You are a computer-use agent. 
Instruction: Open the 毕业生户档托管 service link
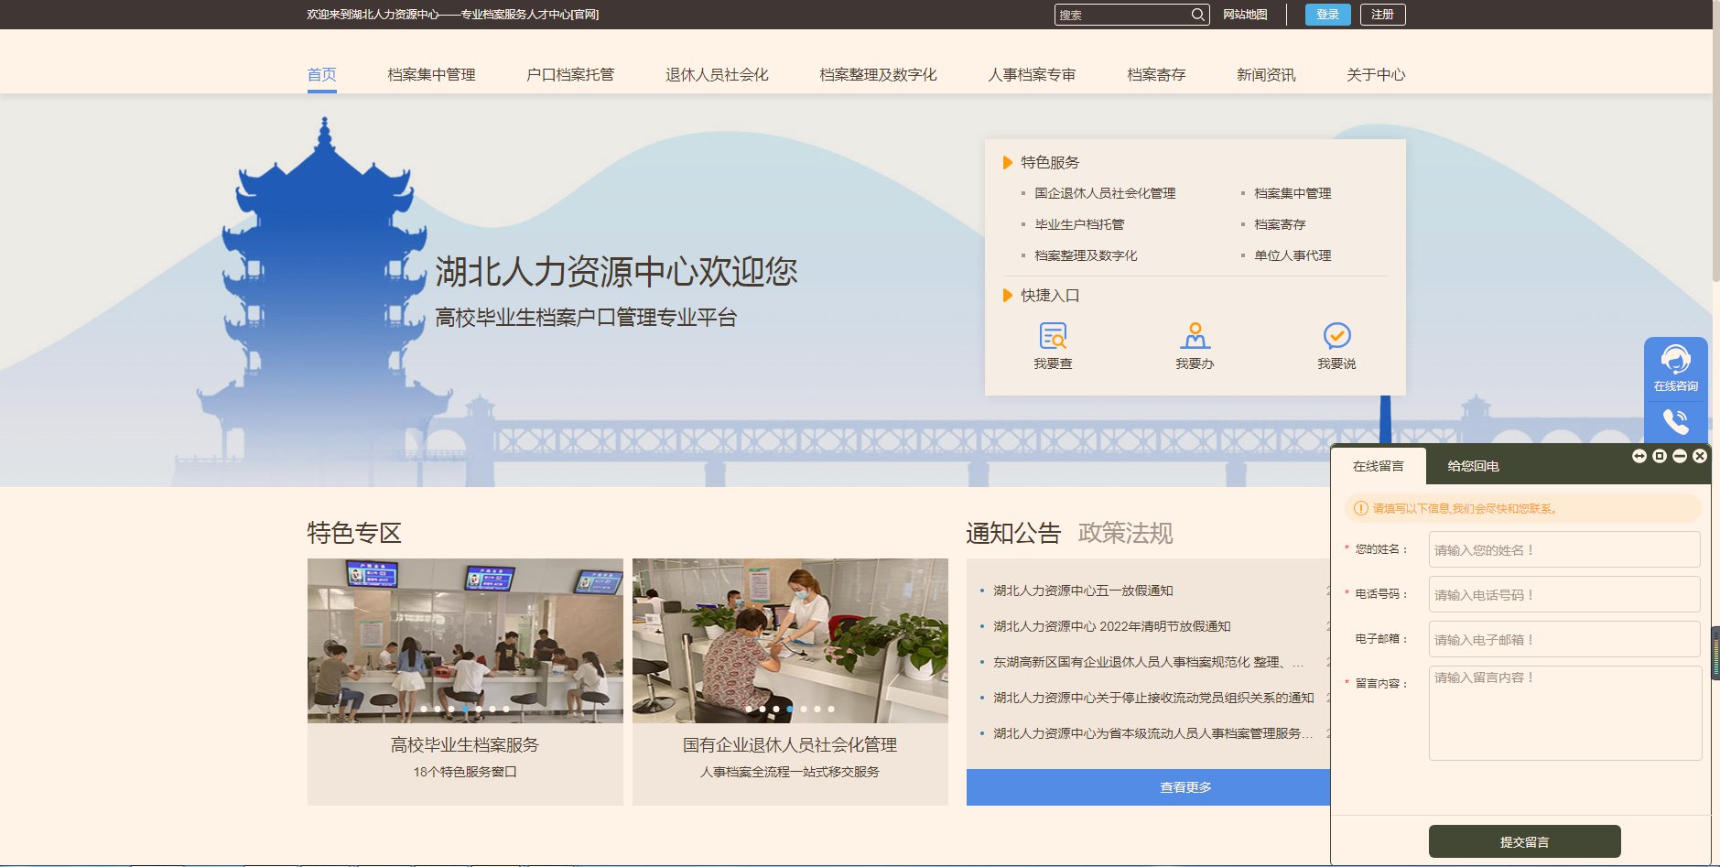pyautogui.click(x=1078, y=224)
